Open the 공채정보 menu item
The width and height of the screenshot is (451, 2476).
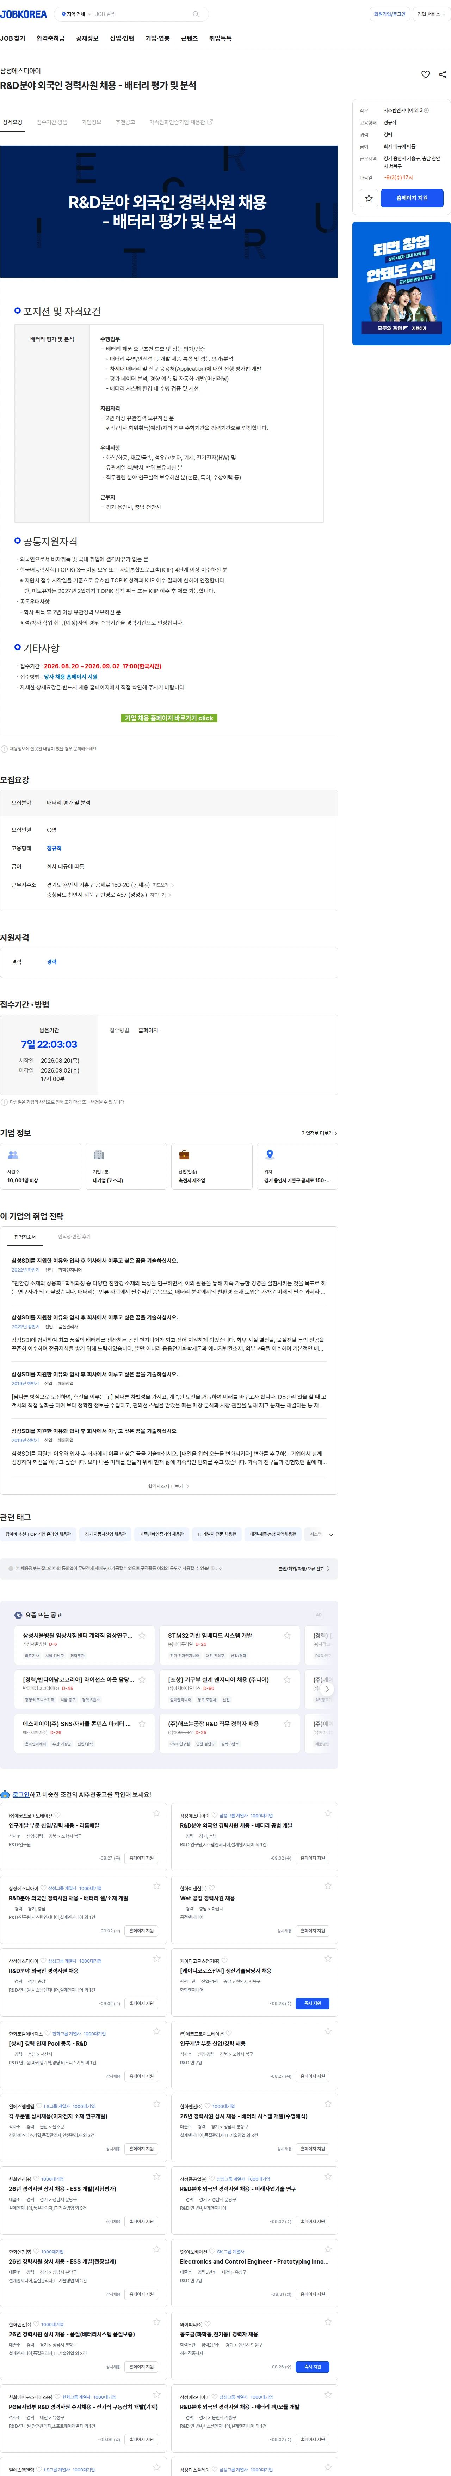(87, 38)
